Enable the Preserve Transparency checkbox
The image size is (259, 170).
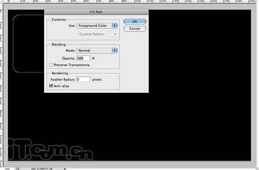51,65
